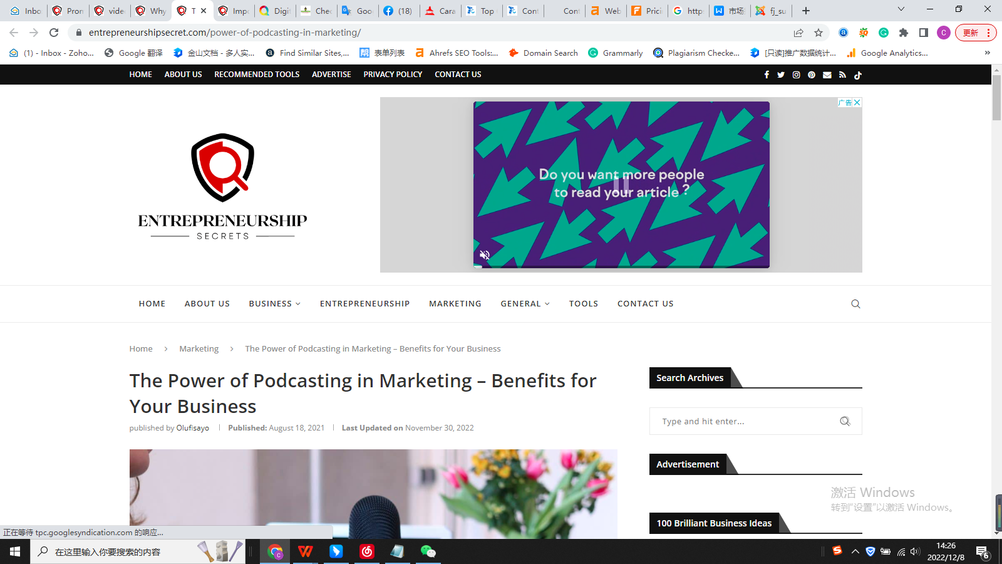Open the Windows Start menu
This screenshot has height=564, width=1002.
(x=15, y=551)
